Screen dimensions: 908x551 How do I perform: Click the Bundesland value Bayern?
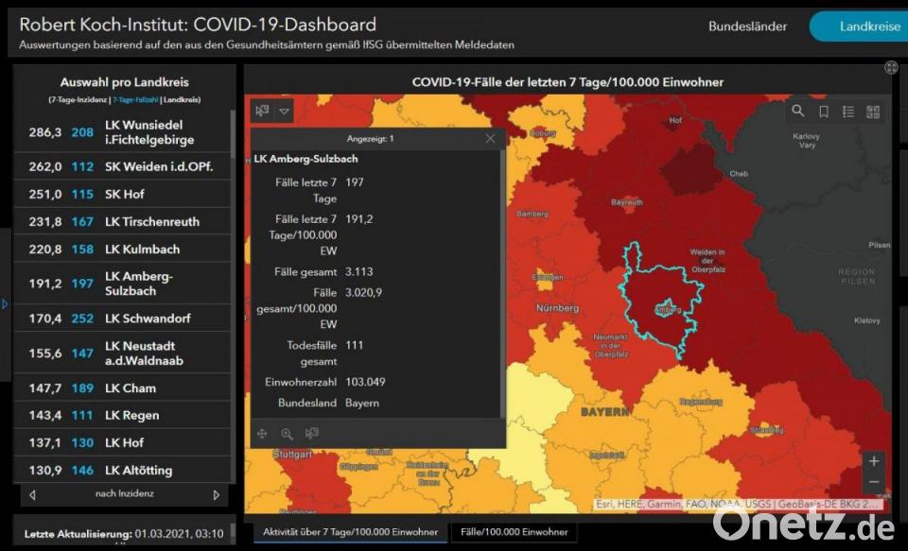(x=362, y=403)
